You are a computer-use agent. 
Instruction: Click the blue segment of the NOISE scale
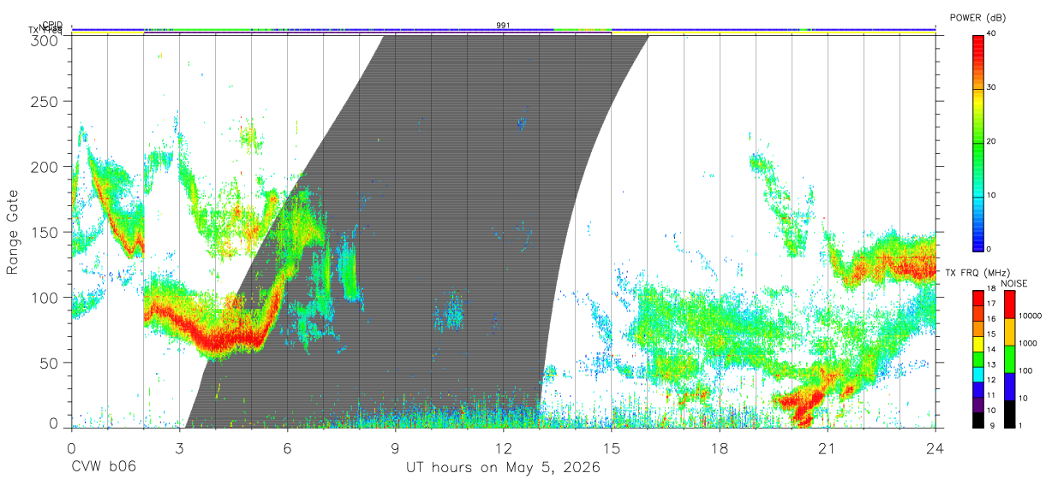click(1009, 387)
